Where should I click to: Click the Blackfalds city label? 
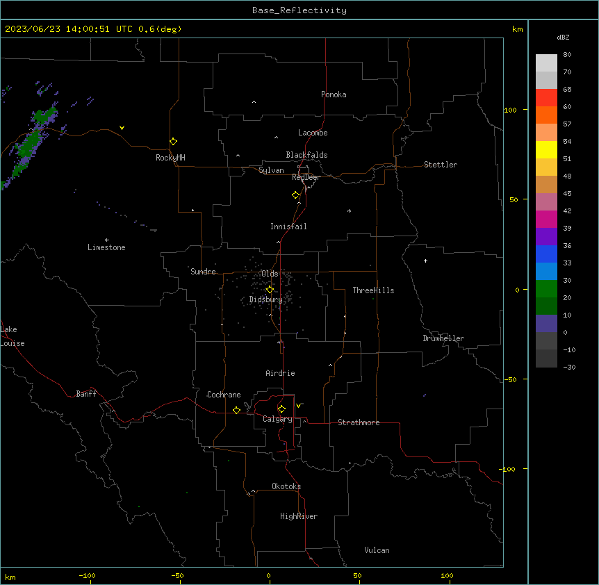tap(306, 155)
